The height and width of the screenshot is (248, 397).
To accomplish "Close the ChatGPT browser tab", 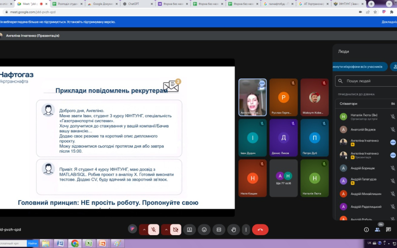I will tap(152, 4).
